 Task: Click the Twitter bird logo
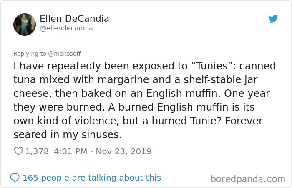[273, 19]
